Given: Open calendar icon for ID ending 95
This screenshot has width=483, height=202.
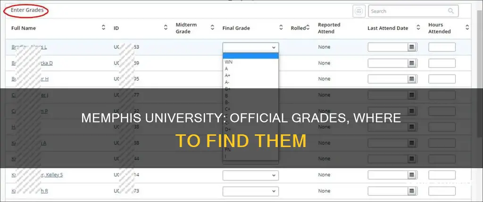Looking at the screenshot, I should [411, 79].
